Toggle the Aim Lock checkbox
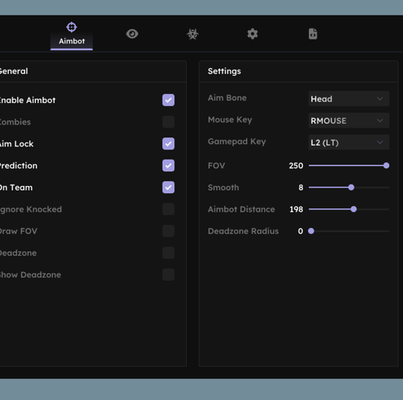 (168, 143)
